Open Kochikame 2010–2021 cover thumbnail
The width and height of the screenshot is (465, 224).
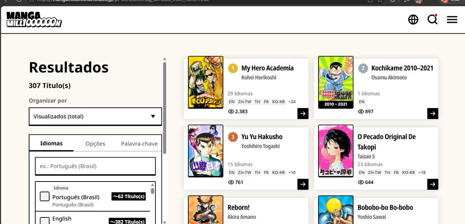[336, 83]
